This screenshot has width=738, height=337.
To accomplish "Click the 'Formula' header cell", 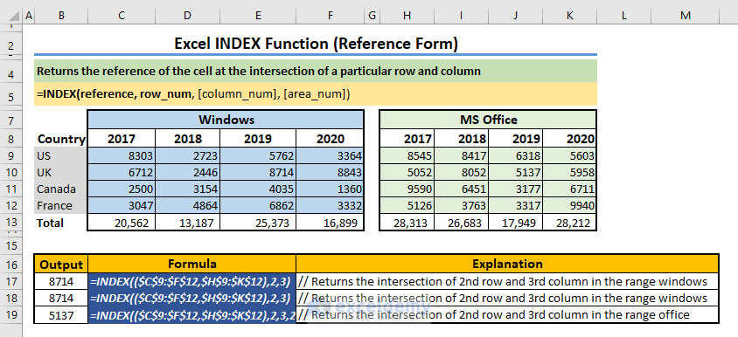I will click(192, 265).
